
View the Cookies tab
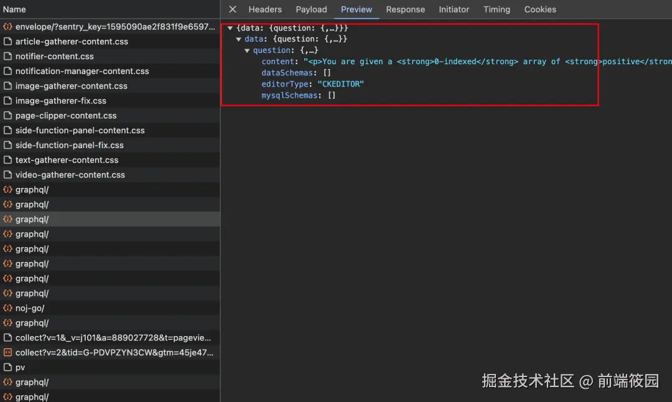[540, 9]
